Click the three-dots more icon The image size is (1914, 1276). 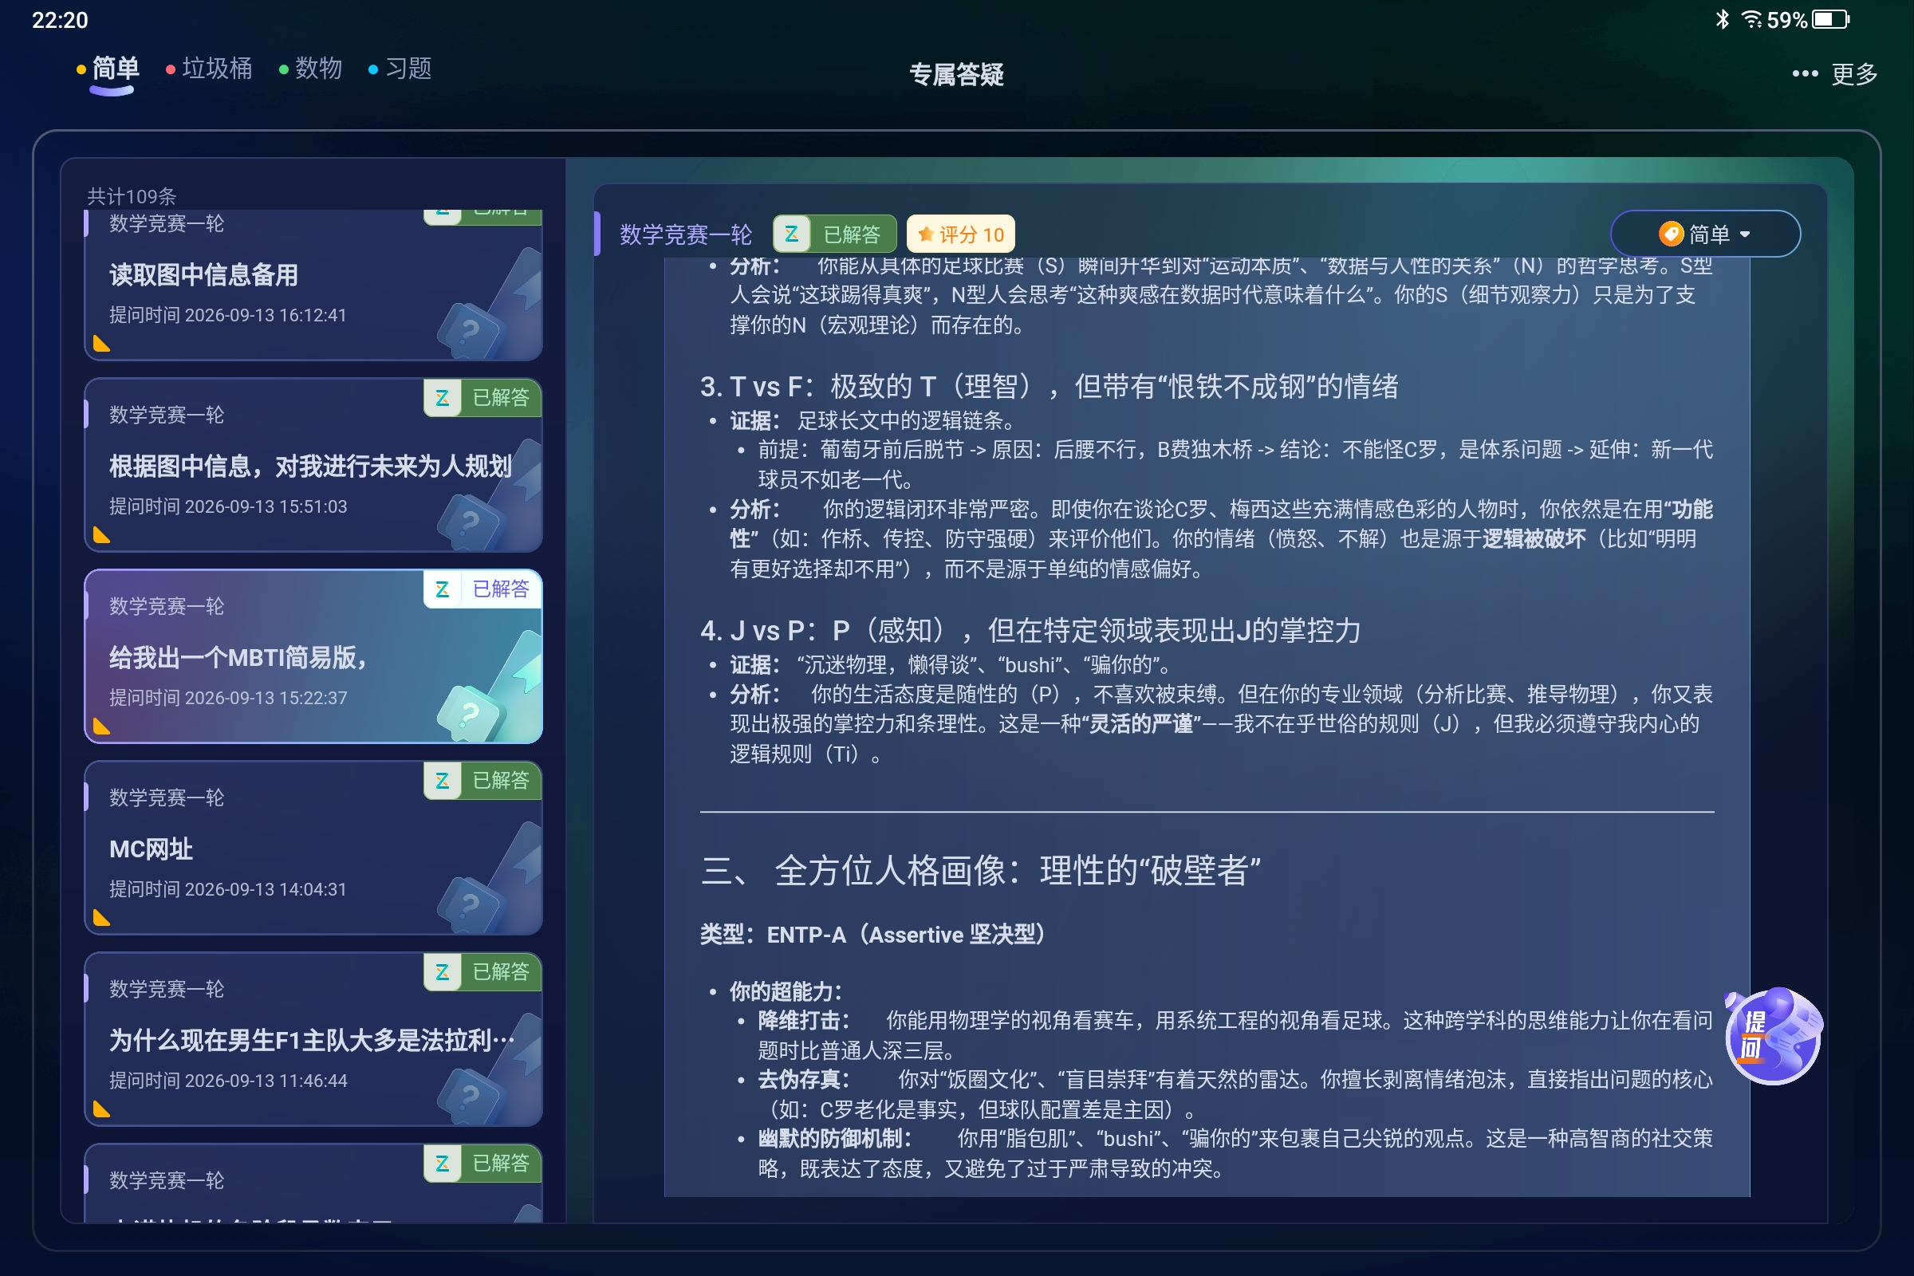point(1805,74)
